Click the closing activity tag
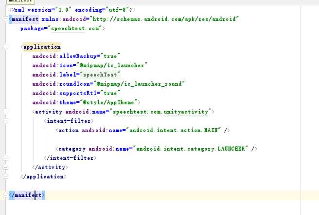 50,167
